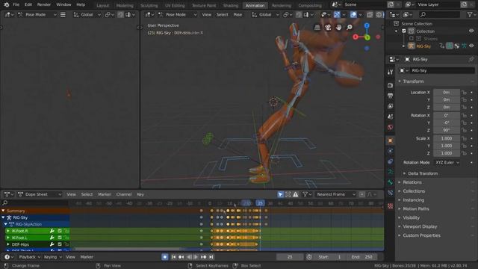This screenshot has width=478, height=269.
Task: Open the World properties tab (red globe)
Action: (390, 127)
